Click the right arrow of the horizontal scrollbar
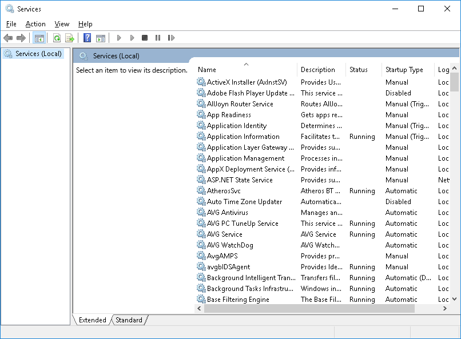The width and height of the screenshot is (461, 339). (446, 308)
